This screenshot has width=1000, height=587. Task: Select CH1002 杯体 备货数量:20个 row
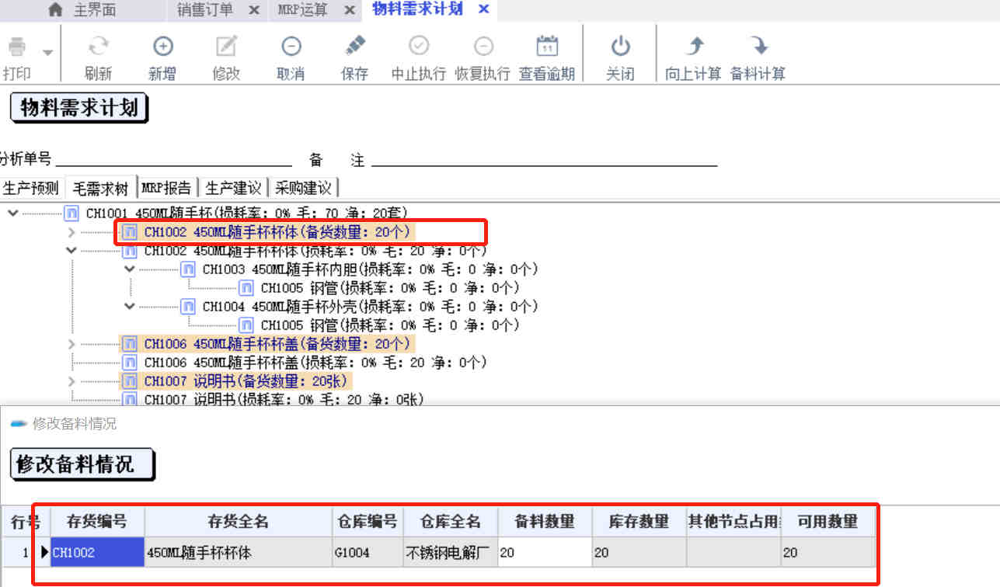click(277, 231)
